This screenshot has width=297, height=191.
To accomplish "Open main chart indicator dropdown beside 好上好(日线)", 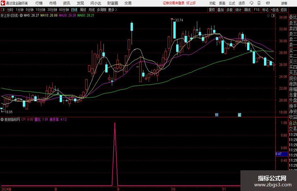I will [x=21, y=15].
